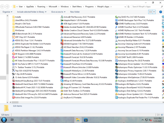This screenshot has height=123, width=164.
Task: Go to Programs in address breadcrumb
Action: coord(89,7)
